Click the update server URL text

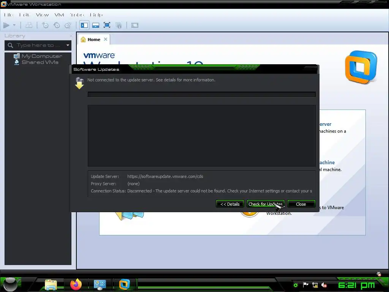[165, 176]
